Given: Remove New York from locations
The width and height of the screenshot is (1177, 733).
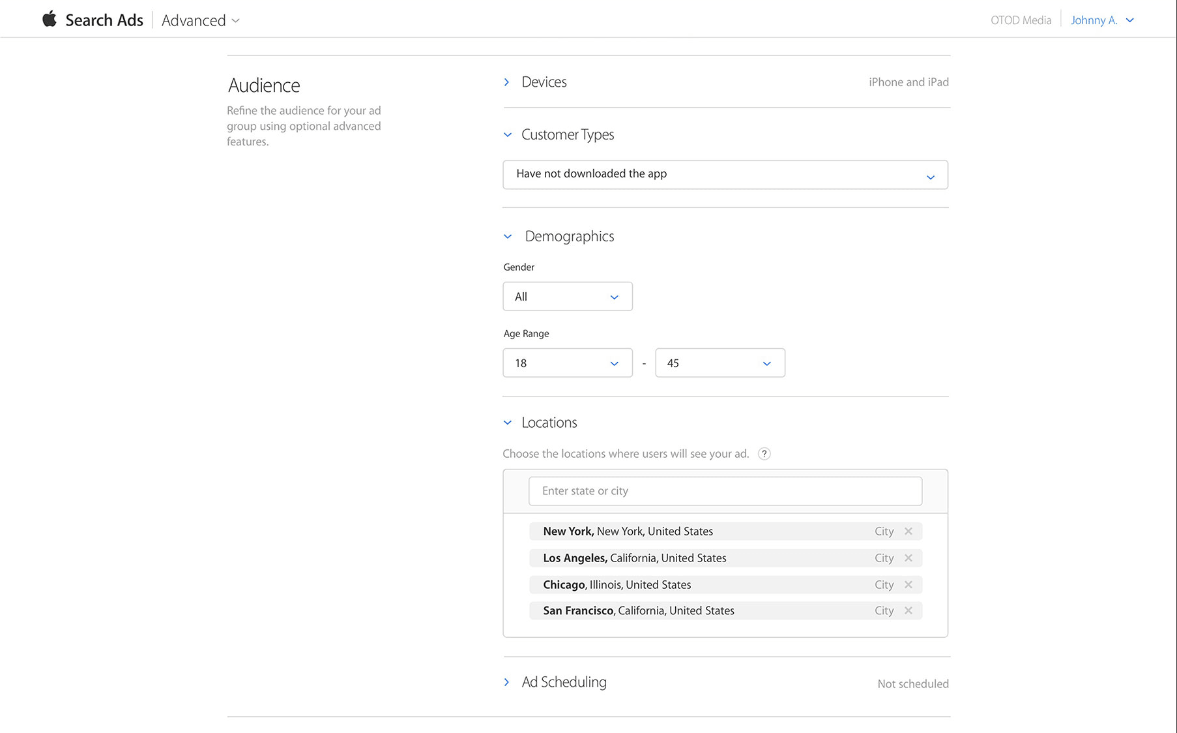Looking at the screenshot, I should point(908,531).
